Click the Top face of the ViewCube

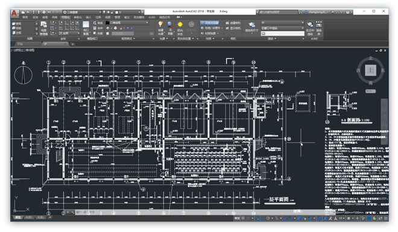(x=371, y=71)
